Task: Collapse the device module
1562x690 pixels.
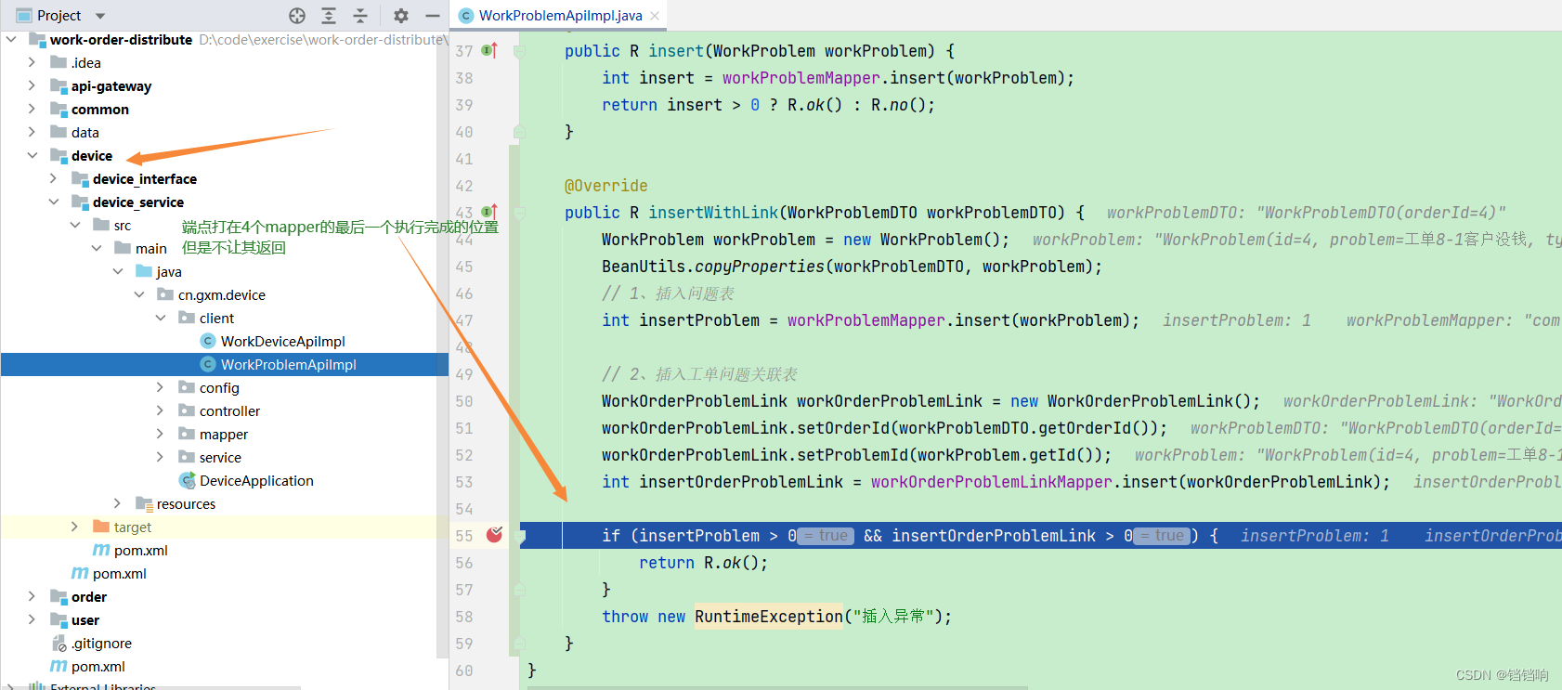Action: (33, 155)
